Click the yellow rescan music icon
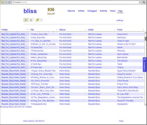147x125 pixels. [38, 20]
